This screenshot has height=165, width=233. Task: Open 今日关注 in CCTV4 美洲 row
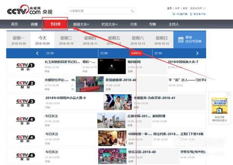(x=52, y=152)
